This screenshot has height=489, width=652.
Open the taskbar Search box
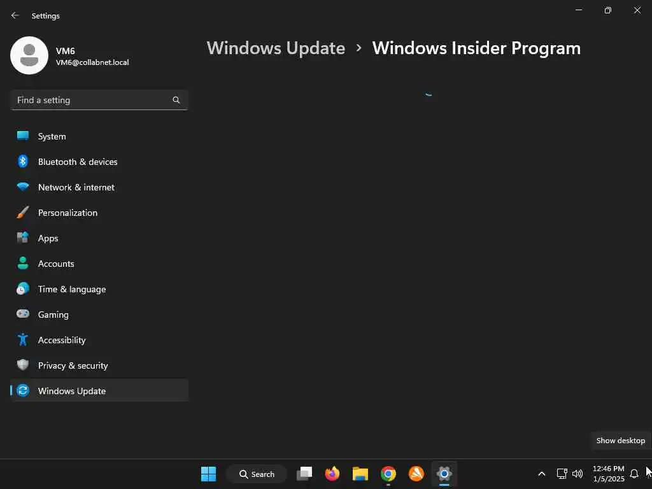point(257,474)
